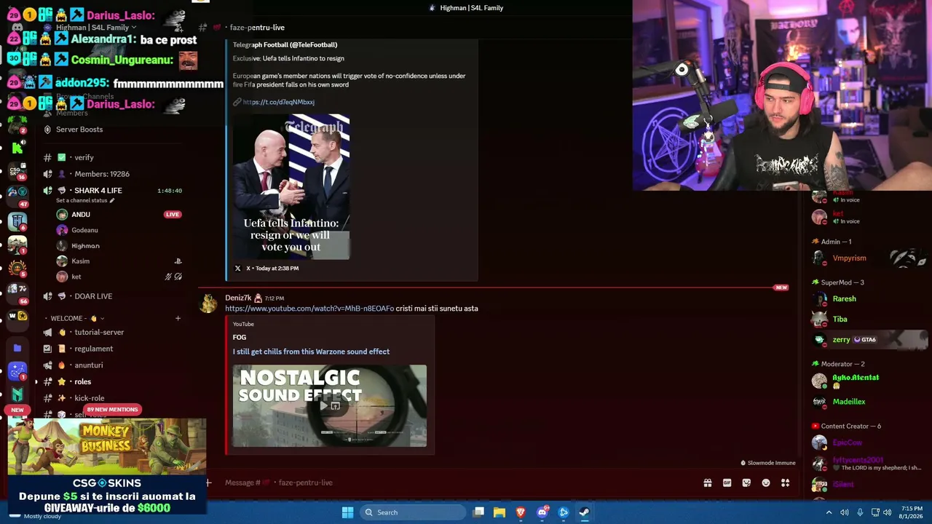Open network settings in system tray
Viewport: 932px width, 524px height.
875,512
